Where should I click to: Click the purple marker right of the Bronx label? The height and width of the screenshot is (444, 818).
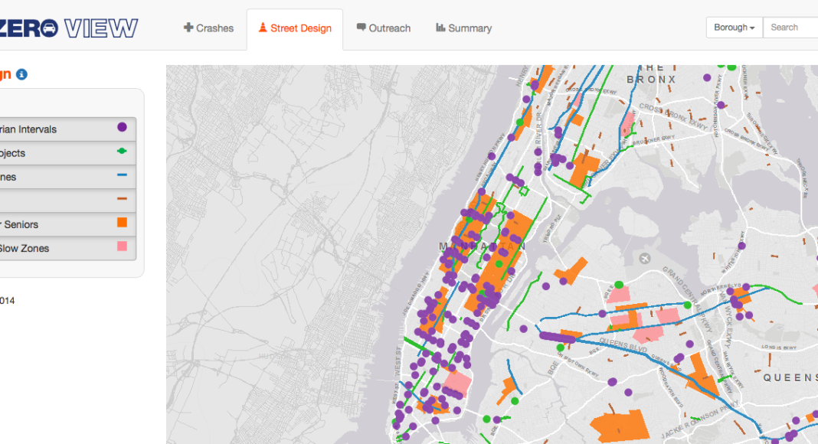tap(706, 77)
